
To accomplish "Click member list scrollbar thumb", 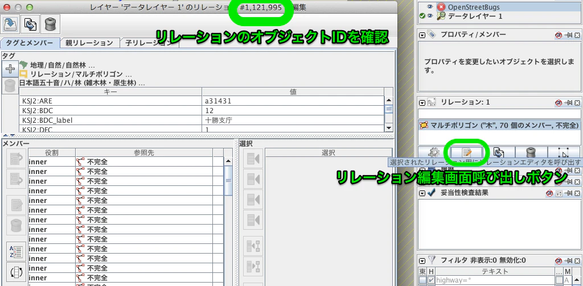I will pyautogui.click(x=228, y=180).
